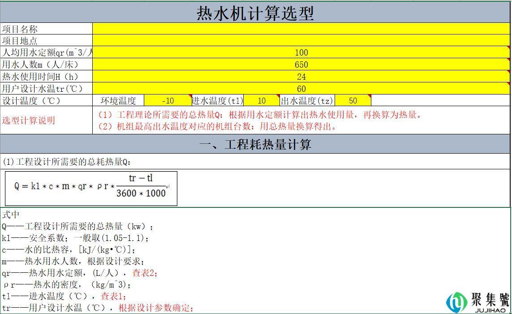Click the 进水温度 value 10
The image size is (512, 314).
(262, 100)
